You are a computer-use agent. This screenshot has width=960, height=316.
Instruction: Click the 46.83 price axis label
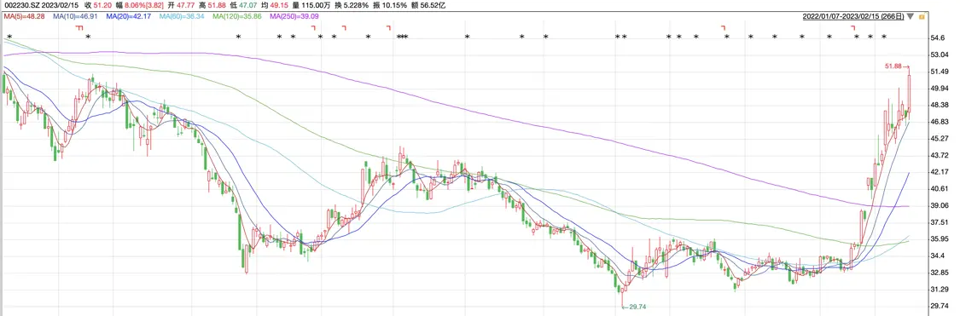pos(939,122)
